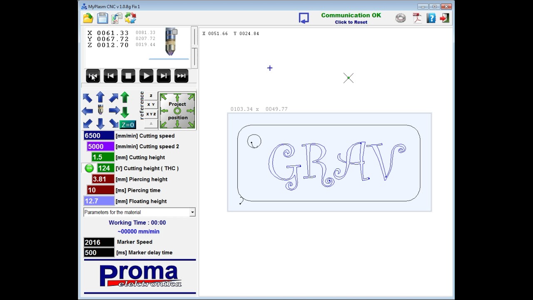Click the torch image in coordinates panel
Image resolution: width=533 pixels, height=300 pixels.
click(171, 42)
